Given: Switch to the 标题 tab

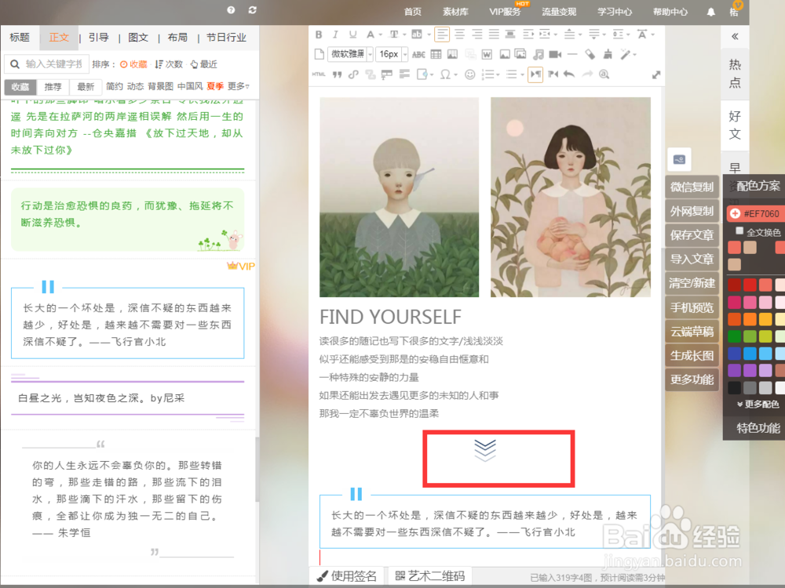Looking at the screenshot, I should coord(20,38).
